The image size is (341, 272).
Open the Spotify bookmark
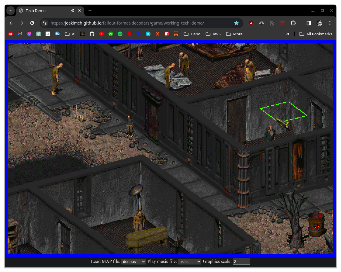(x=120, y=34)
